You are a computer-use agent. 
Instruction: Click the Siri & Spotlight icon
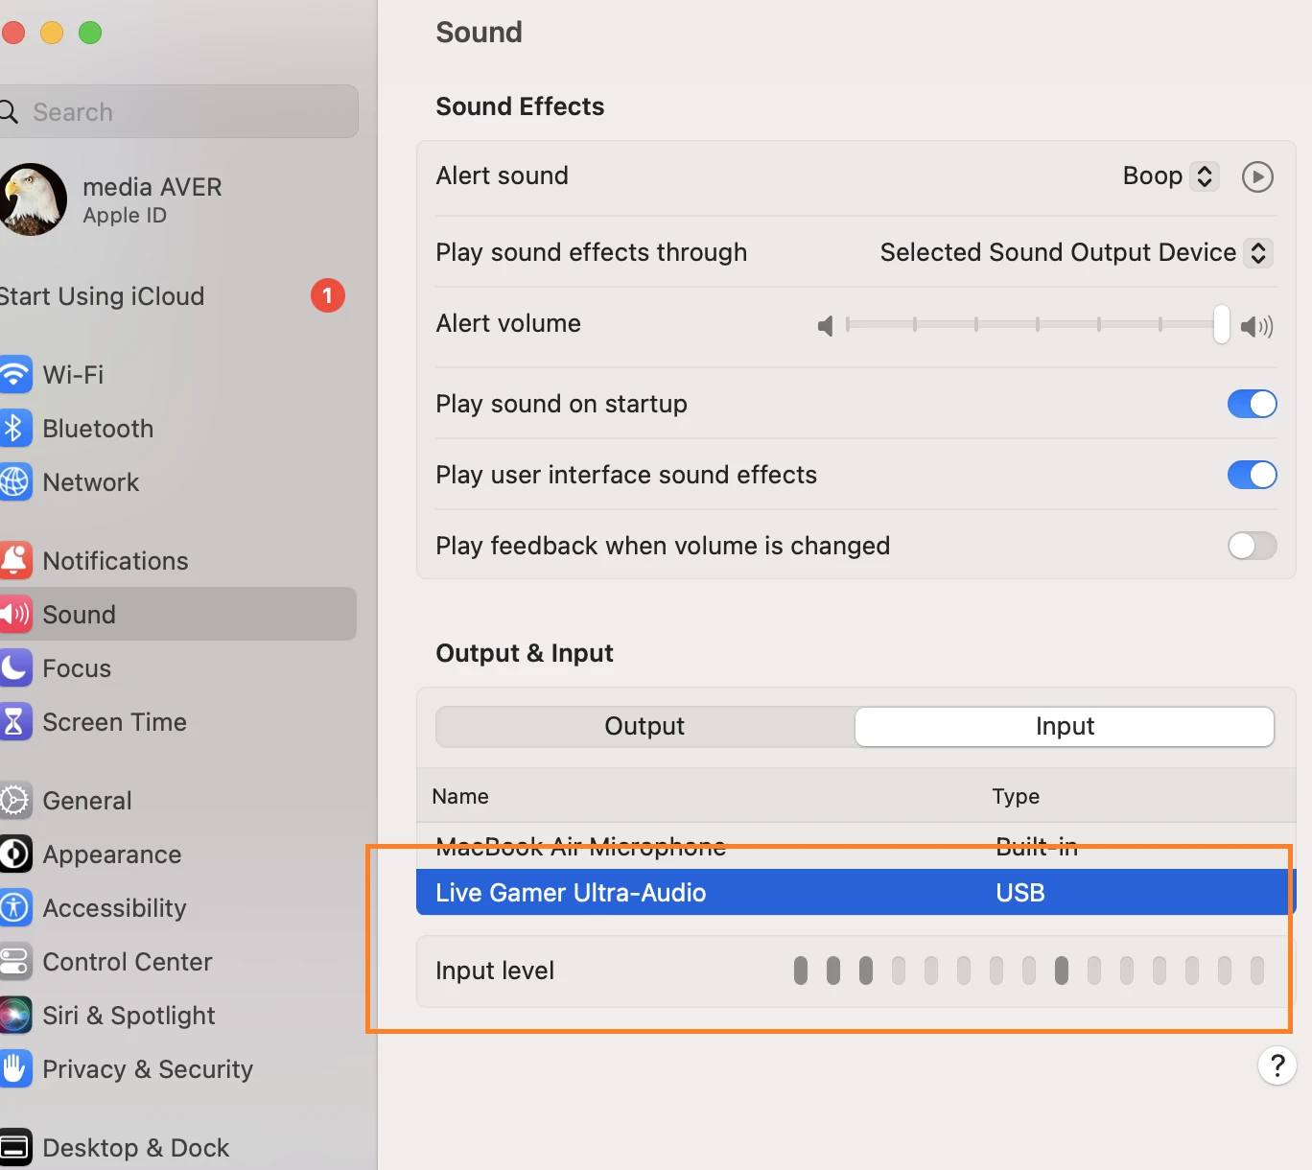coord(14,1015)
